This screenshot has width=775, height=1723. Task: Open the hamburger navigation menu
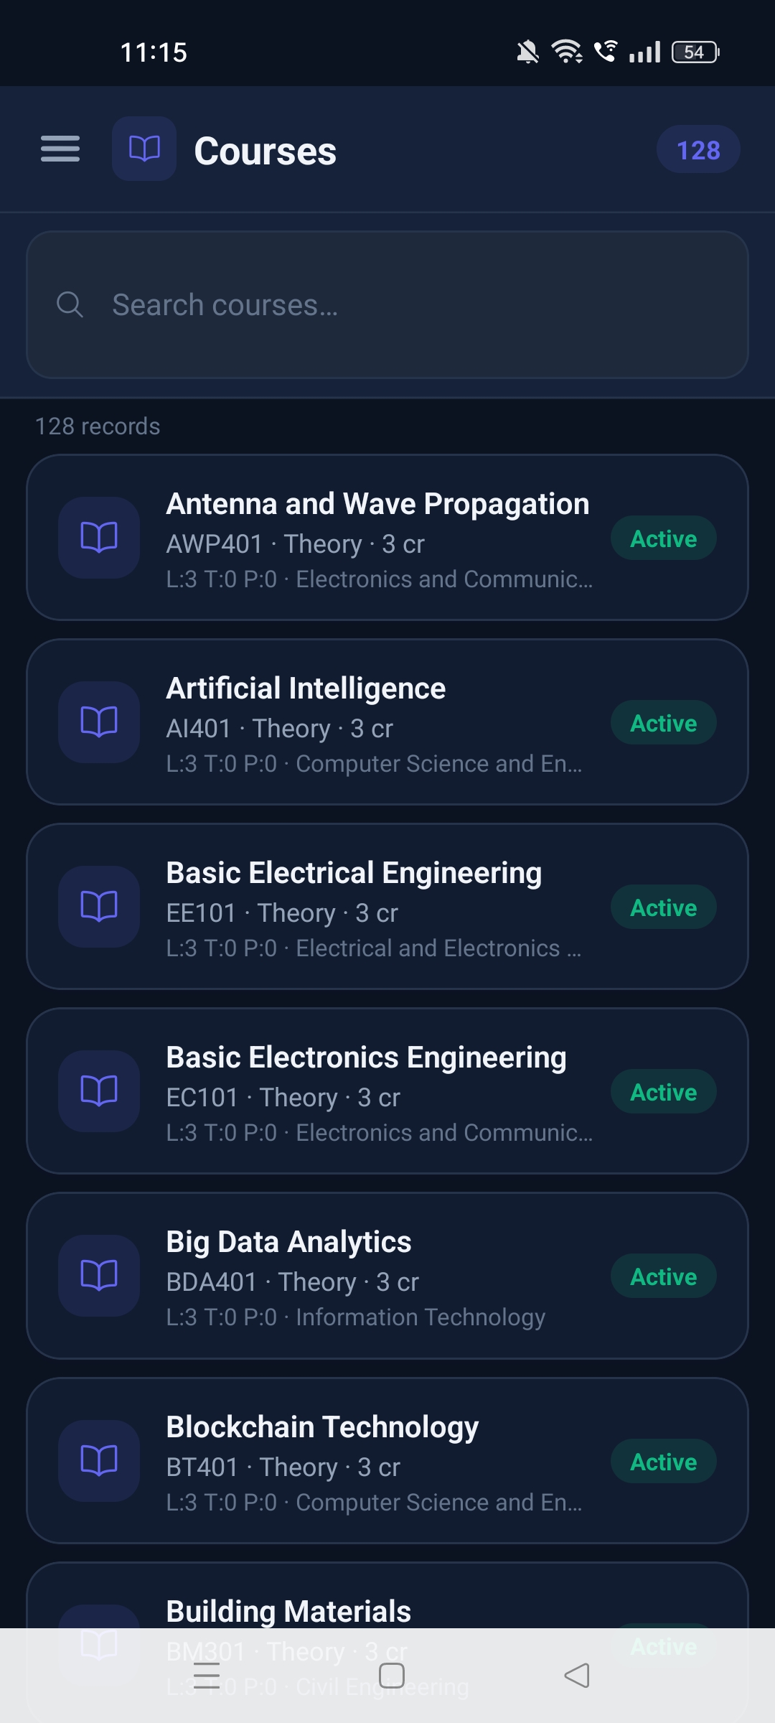point(60,149)
